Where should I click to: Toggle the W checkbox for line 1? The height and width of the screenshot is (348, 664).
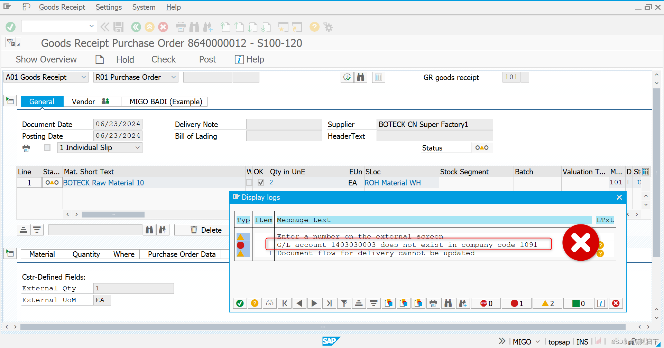[249, 182]
